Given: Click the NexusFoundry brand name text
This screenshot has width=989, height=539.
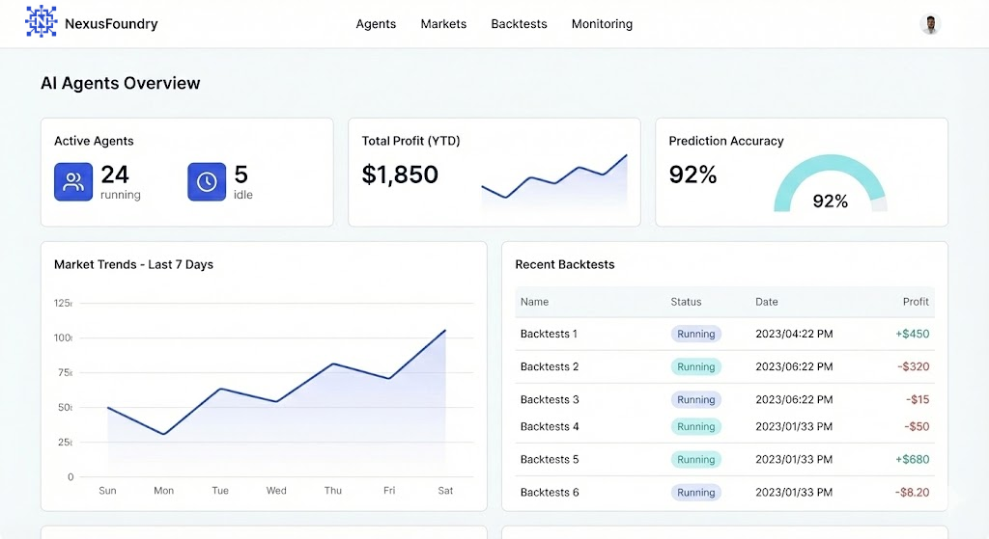Looking at the screenshot, I should tap(111, 24).
